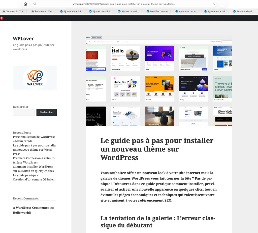The height and width of the screenshot is (233, 258).
Task: Open the WPLover site title link
Action: tap(23, 38)
